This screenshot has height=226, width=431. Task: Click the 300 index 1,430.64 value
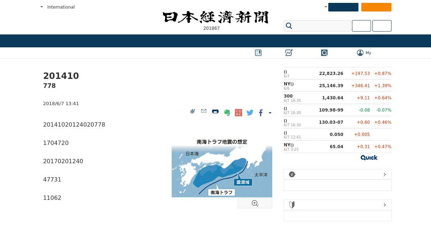(x=333, y=98)
